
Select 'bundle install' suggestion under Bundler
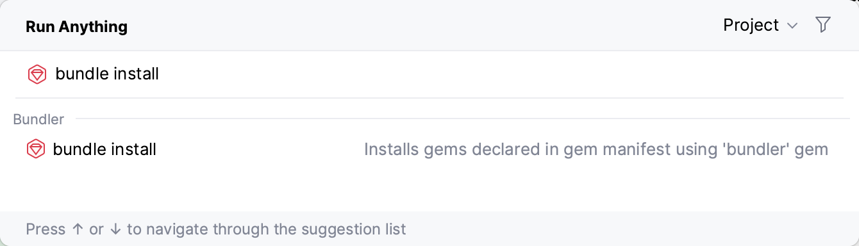429,150
